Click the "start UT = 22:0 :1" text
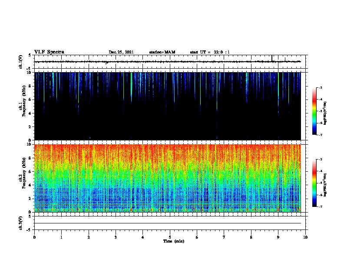 pyautogui.click(x=210, y=52)
